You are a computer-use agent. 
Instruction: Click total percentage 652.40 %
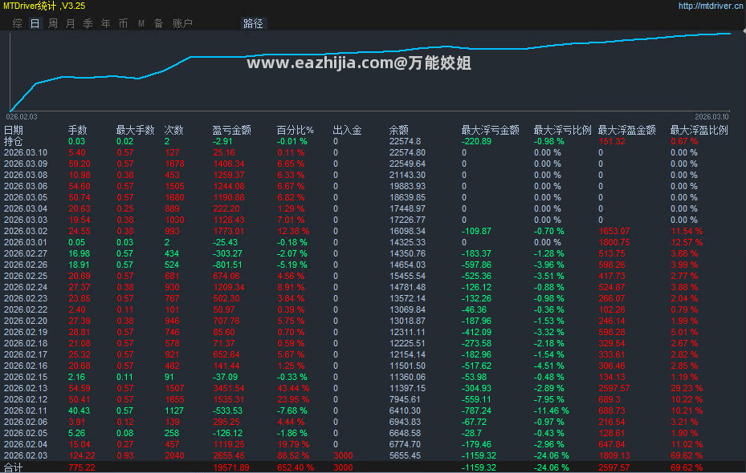pyautogui.click(x=296, y=467)
